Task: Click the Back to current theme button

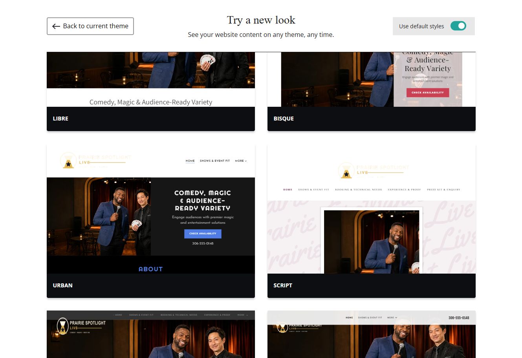Action: click(90, 26)
